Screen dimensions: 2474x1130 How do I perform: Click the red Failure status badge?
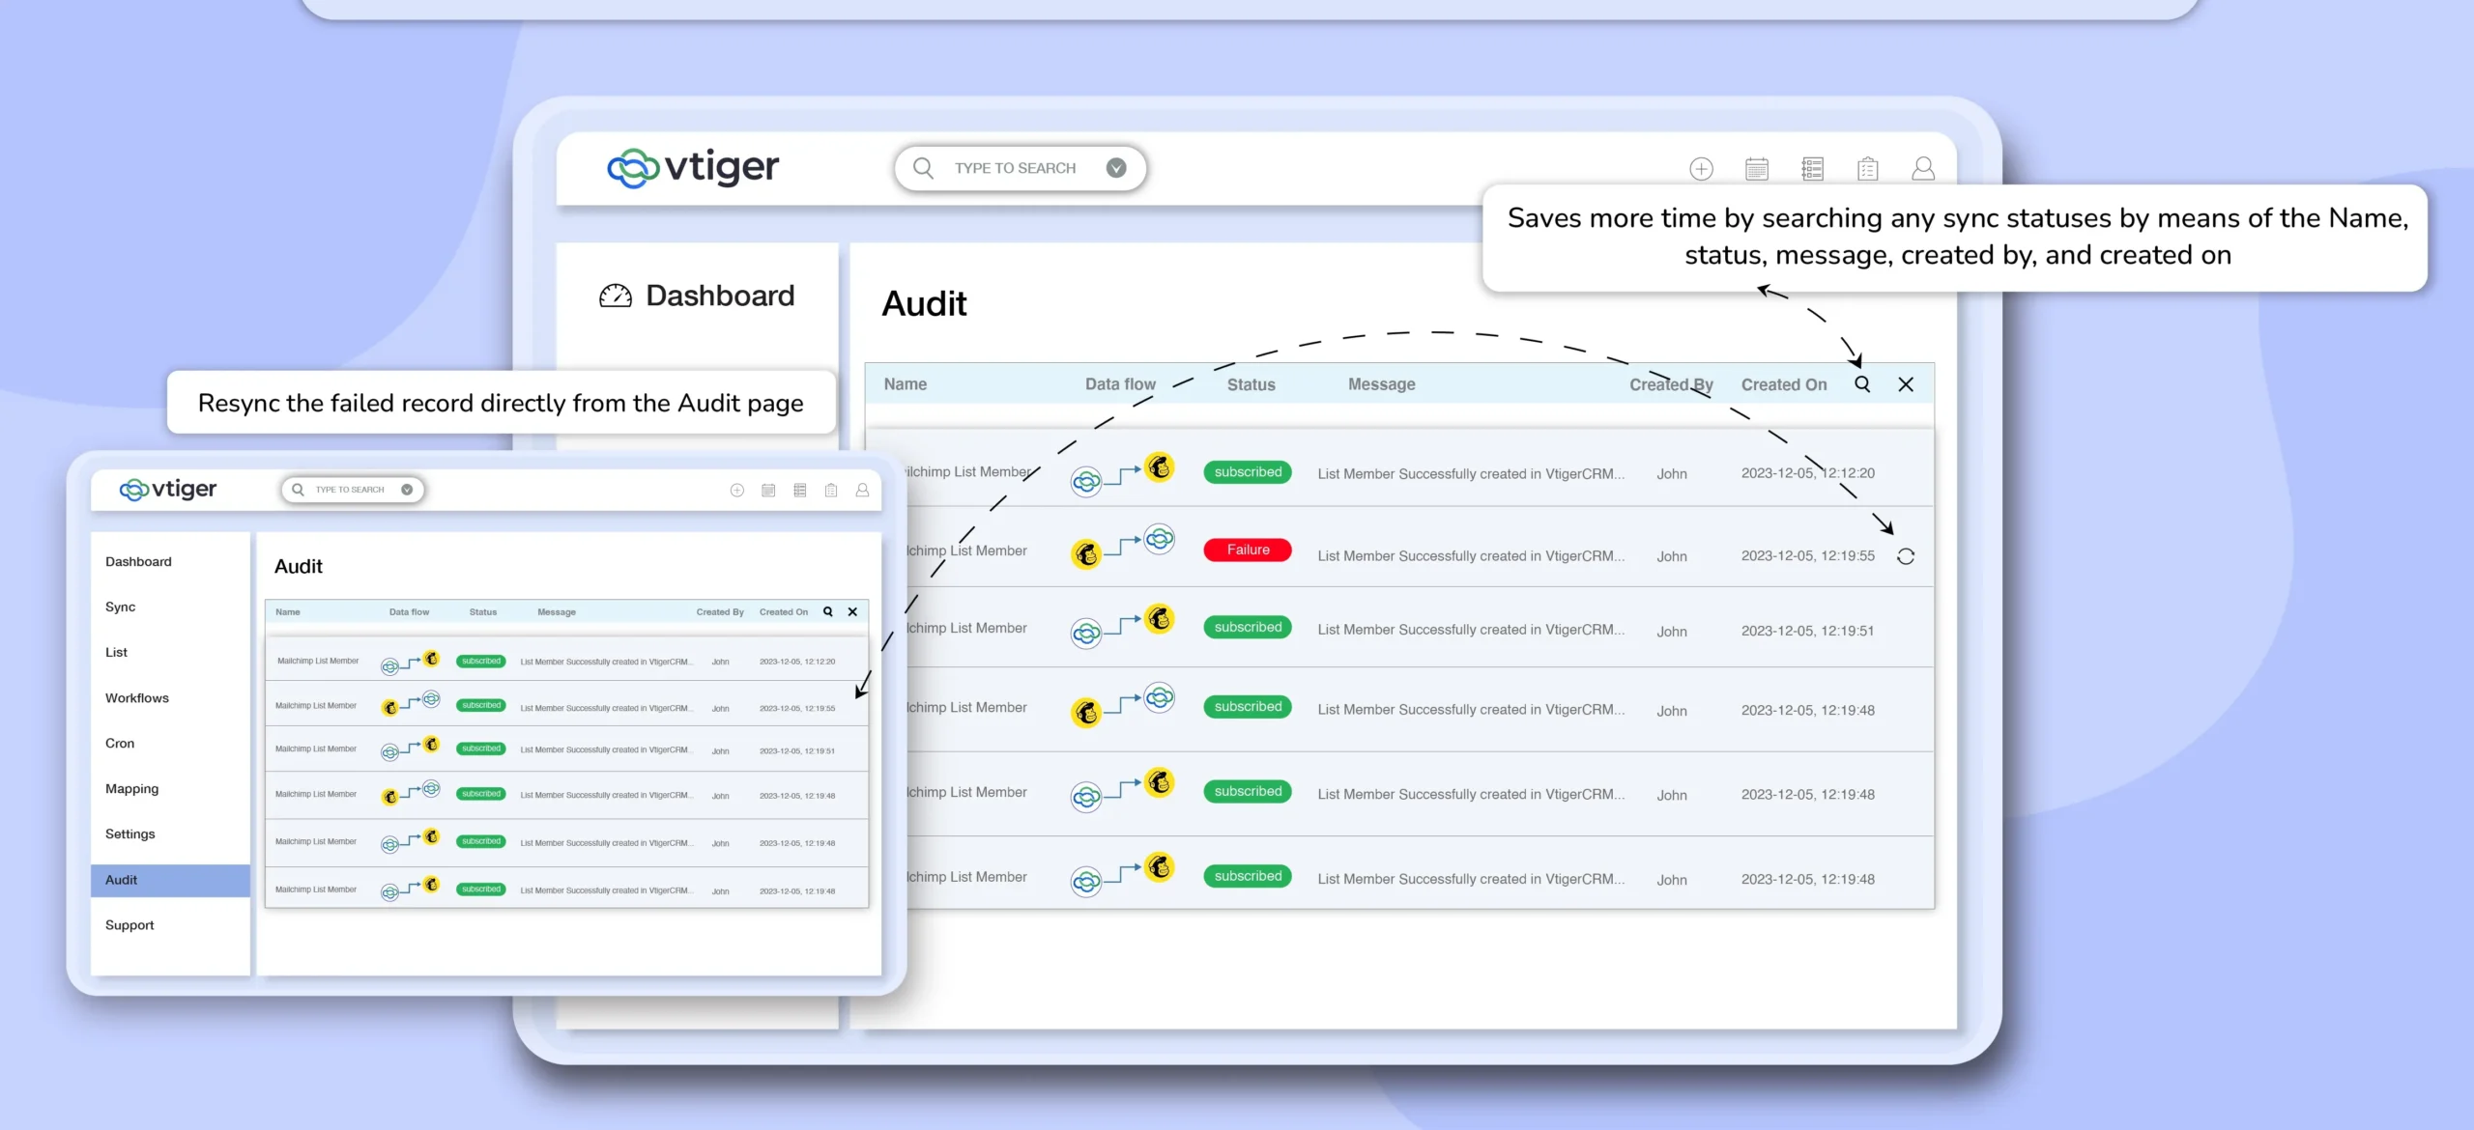pyautogui.click(x=1247, y=550)
